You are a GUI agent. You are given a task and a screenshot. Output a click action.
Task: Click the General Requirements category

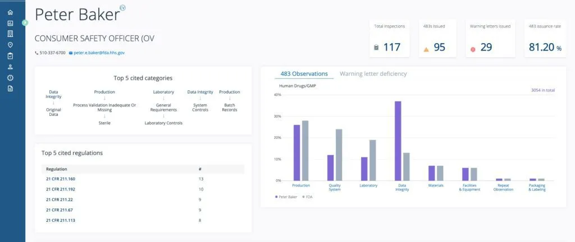click(163, 107)
